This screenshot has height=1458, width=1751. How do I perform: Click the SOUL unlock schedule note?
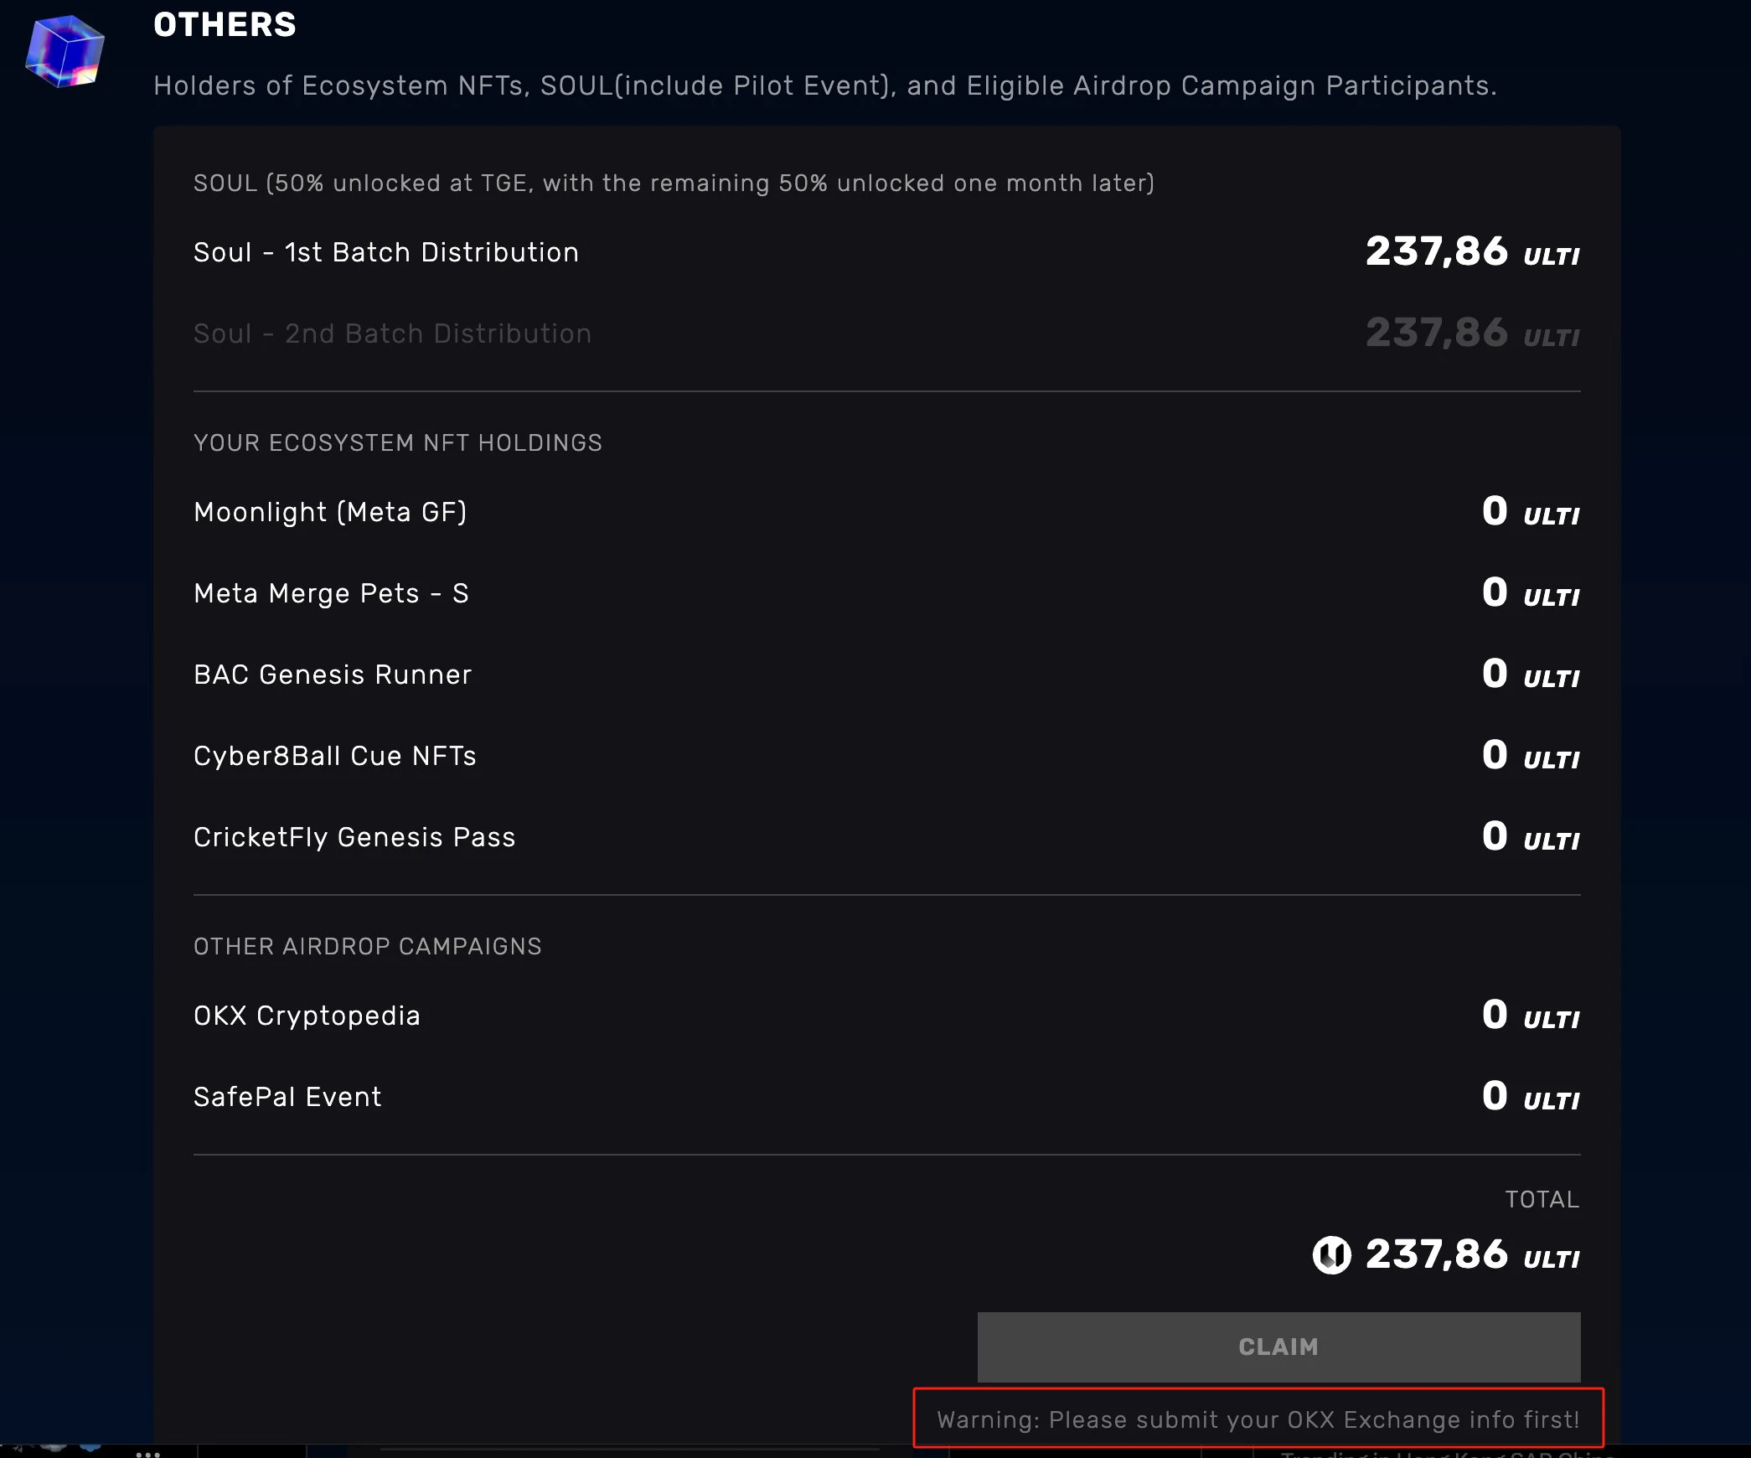pyautogui.click(x=674, y=184)
